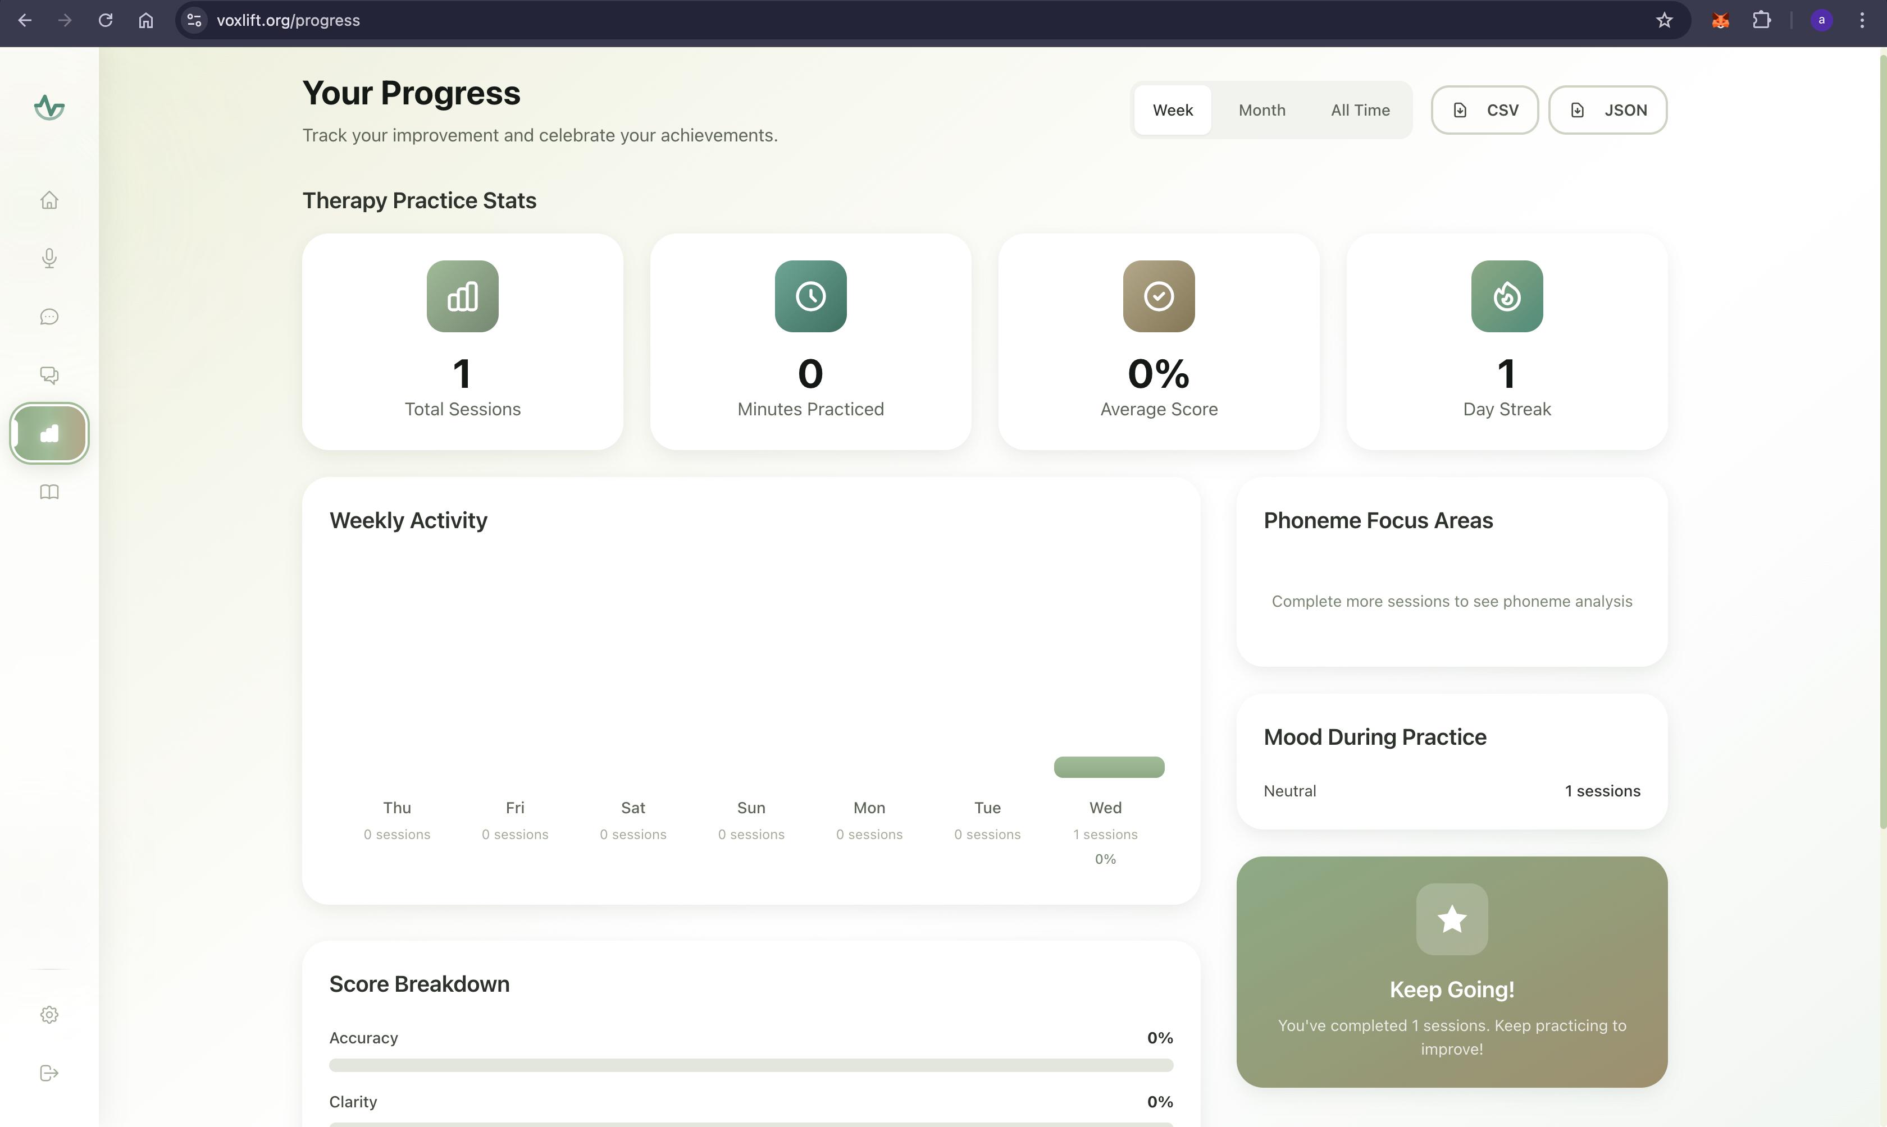Image resolution: width=1887 pixels, height=1127 pixels.
Task: Click the logout icon in sidebar
Action: pyautogui.click(x=49, y=1073)
